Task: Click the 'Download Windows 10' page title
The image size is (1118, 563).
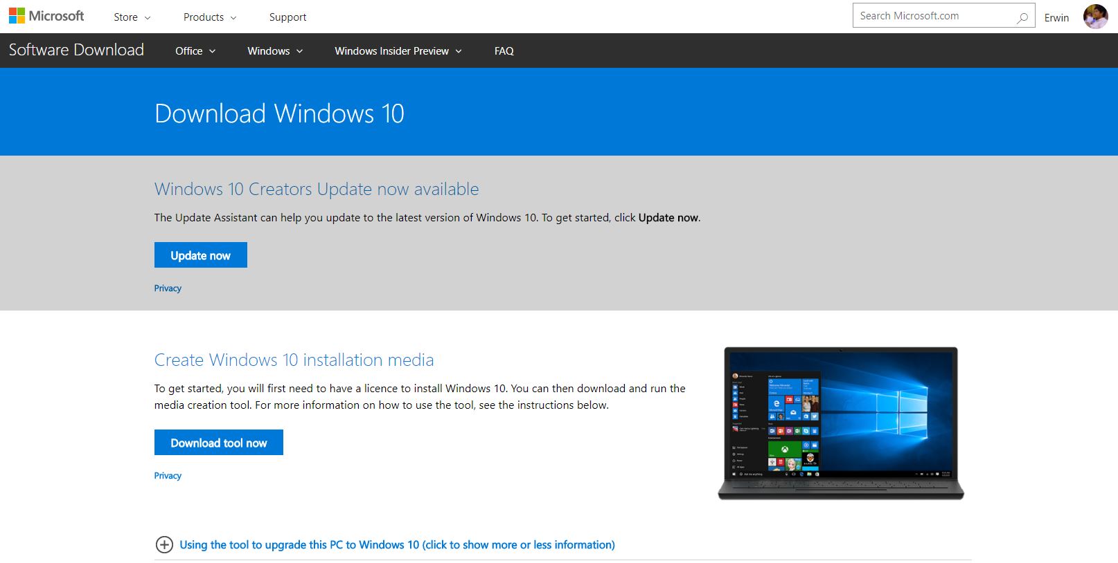Action: [279, 113]
